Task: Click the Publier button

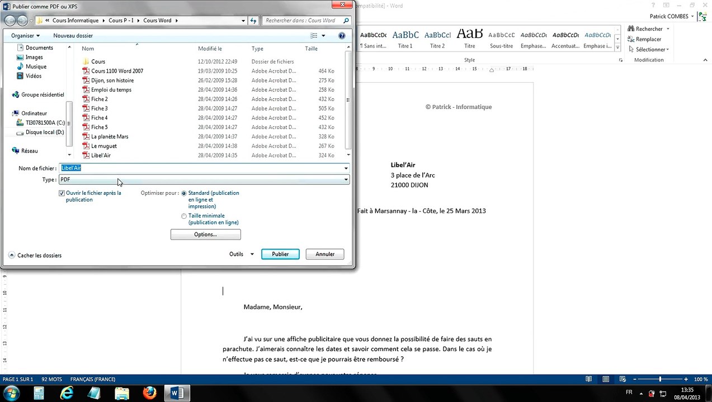Action: [x=280, y=254]
